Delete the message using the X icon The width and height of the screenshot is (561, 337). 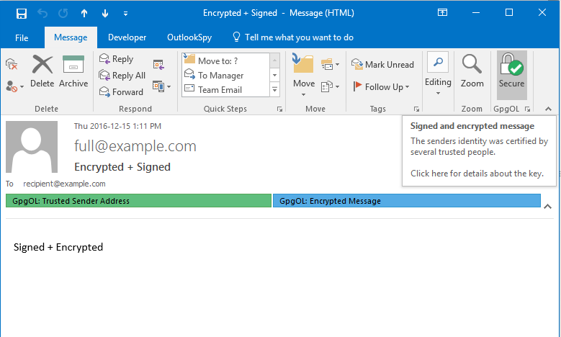[42, 71]
